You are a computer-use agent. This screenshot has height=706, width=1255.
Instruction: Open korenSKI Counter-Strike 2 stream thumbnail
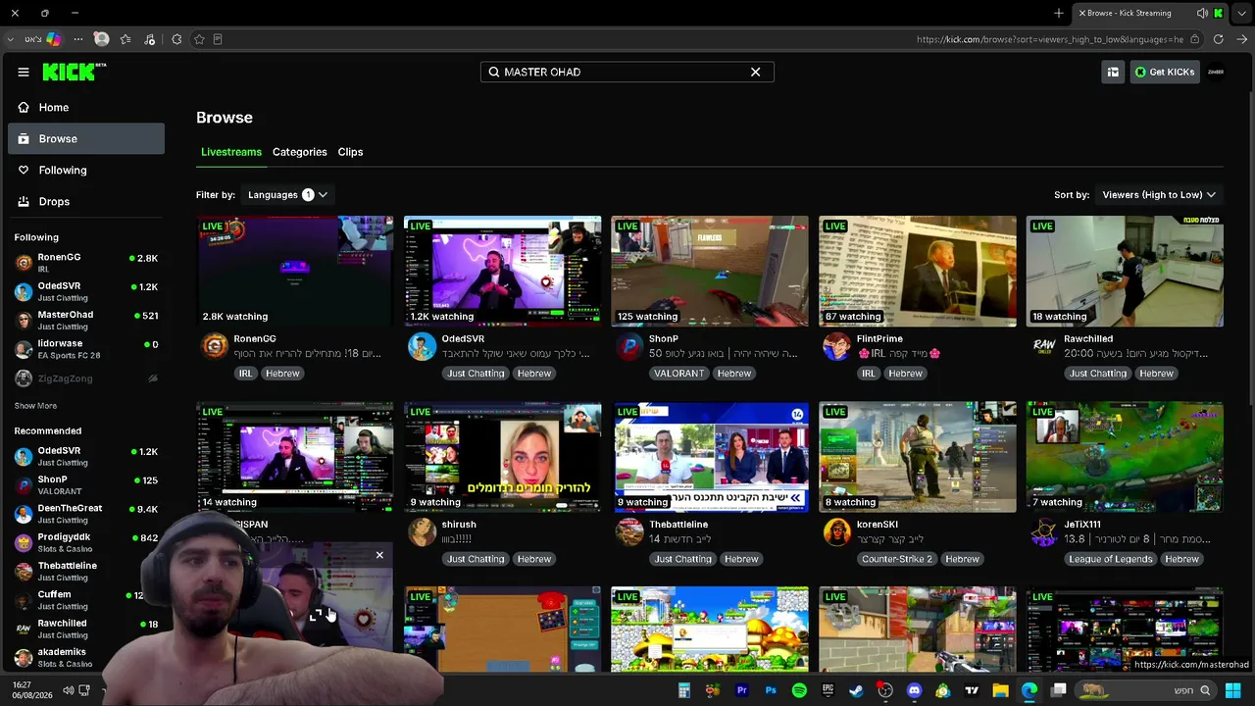[918, 457]
